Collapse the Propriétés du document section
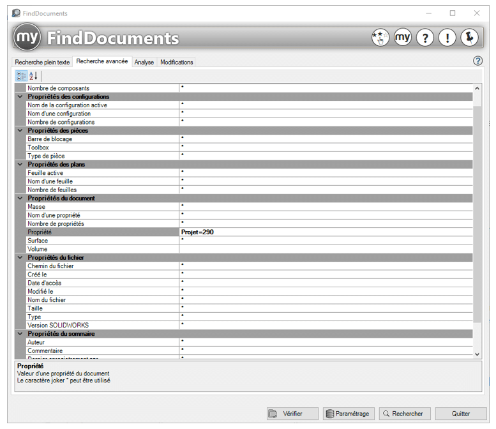Image resolution: width=496 pixels, height=429 pixels. 20,198
